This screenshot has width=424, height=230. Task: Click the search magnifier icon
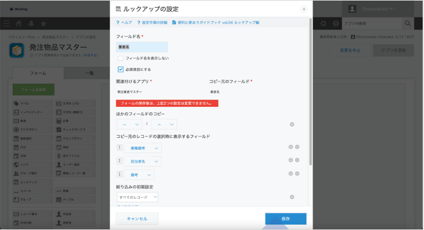coord(408,24)
